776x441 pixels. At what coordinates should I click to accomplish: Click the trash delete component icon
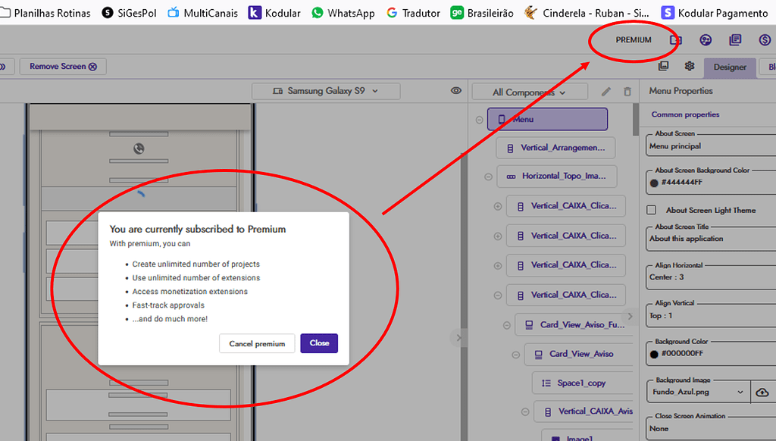627,92
